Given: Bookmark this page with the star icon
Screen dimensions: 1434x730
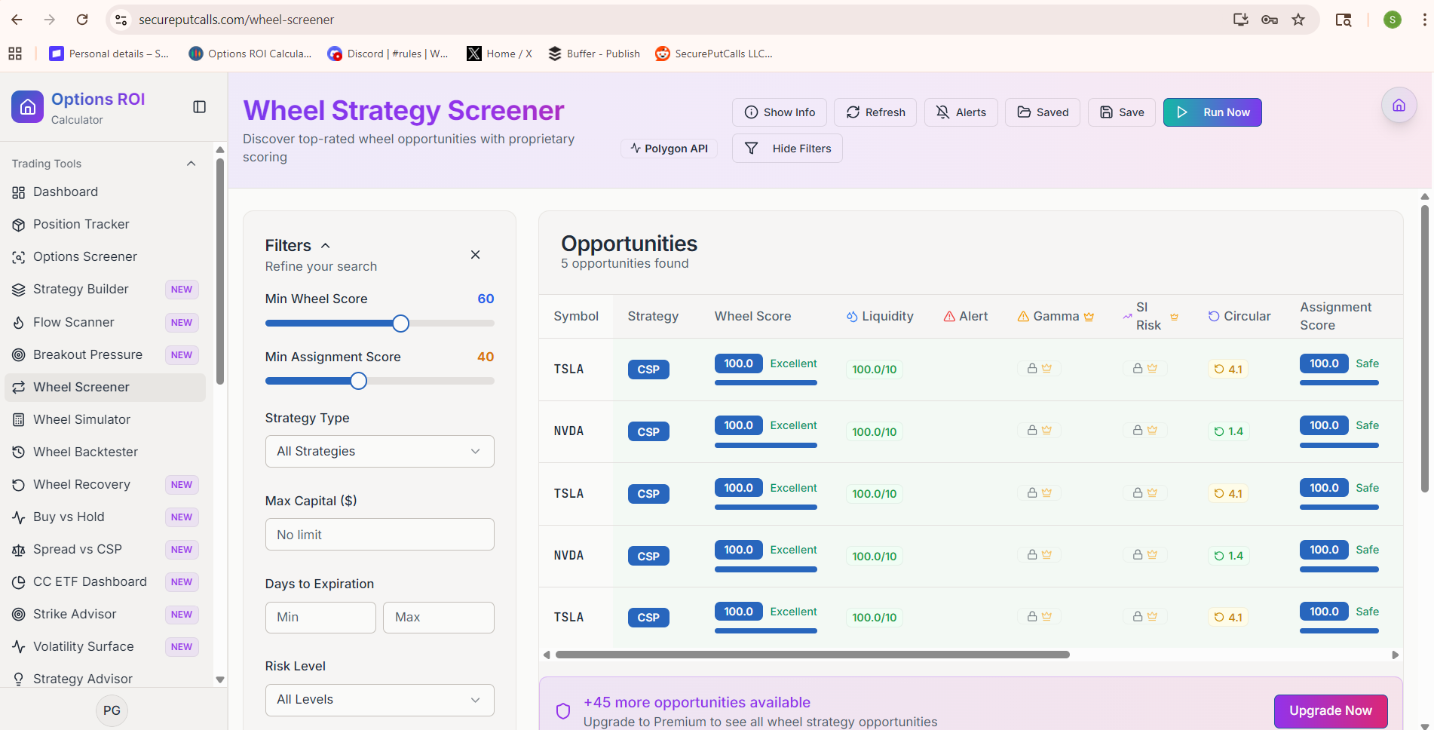Looking at the screenshot, I should pyautogui.click(x=1298, y=20).
